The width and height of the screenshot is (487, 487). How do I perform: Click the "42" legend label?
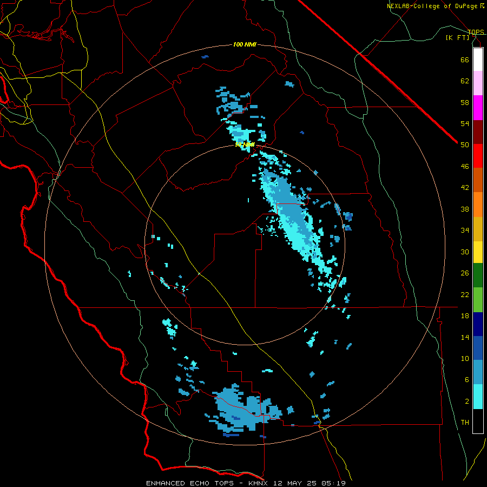(465, 188)
